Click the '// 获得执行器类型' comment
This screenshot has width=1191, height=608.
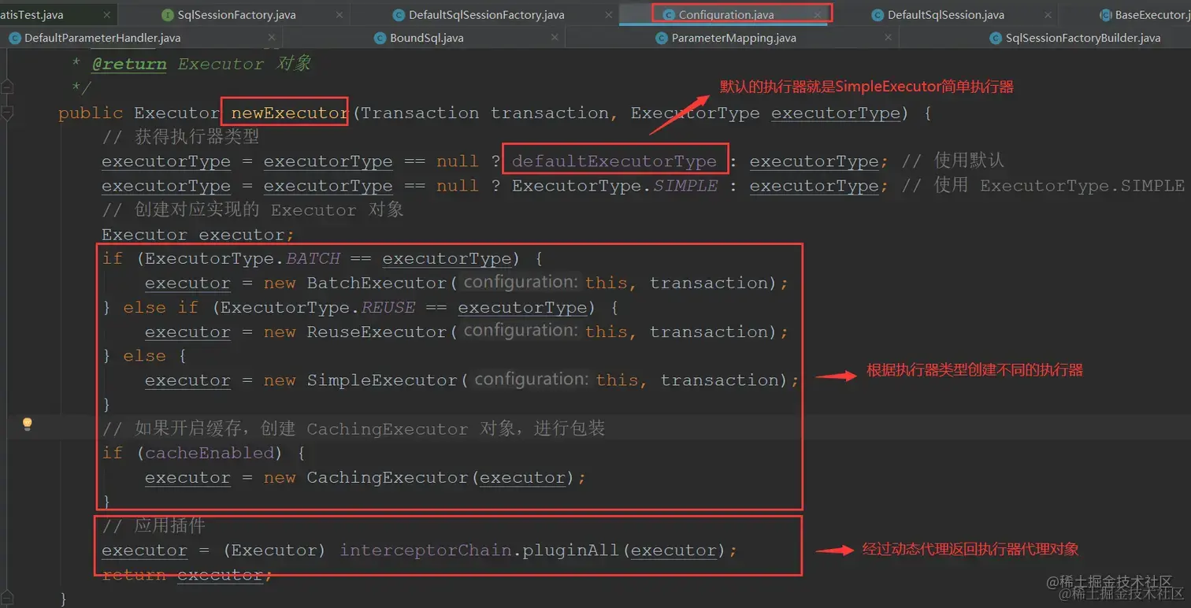(180, 137)
